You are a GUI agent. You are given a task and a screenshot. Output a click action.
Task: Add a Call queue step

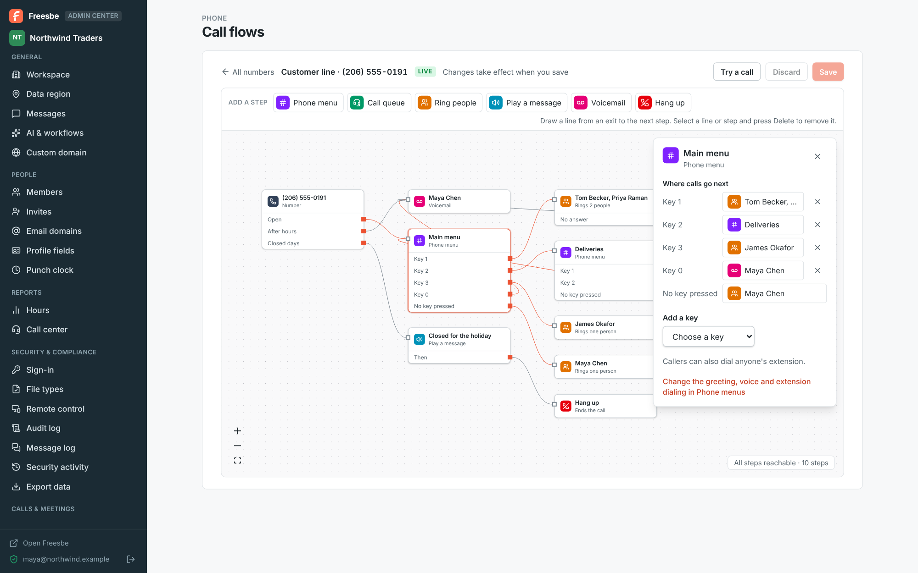(x=379, y=103)
